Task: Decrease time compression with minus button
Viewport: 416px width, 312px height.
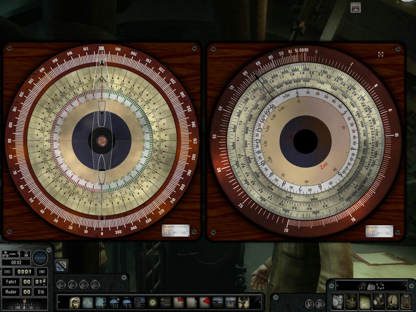Action: [x=7, y=272]
